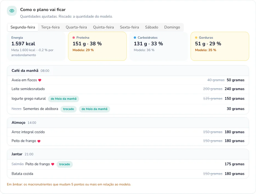Image resolution: width=256 pixels, height=194 pixels.
Task: Click the '175 gramas' amount in Jantar
Action: (x=234, y=164)
